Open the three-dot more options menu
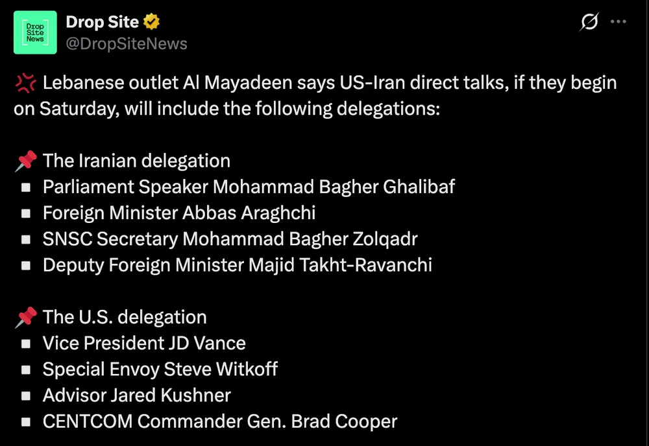Screen dimensions: 649x446 click(619, 22)
